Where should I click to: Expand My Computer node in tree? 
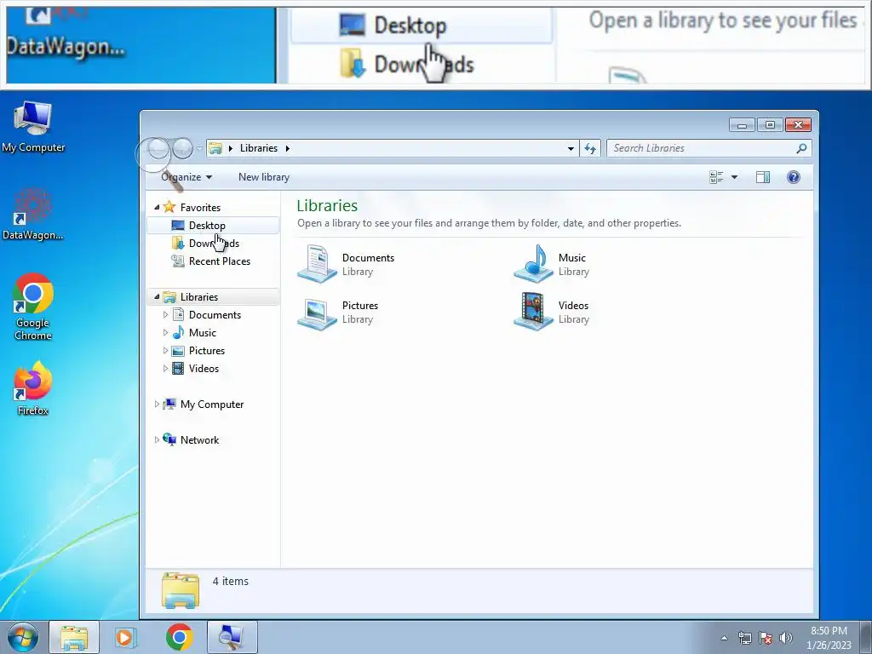(x=157, y=404)
